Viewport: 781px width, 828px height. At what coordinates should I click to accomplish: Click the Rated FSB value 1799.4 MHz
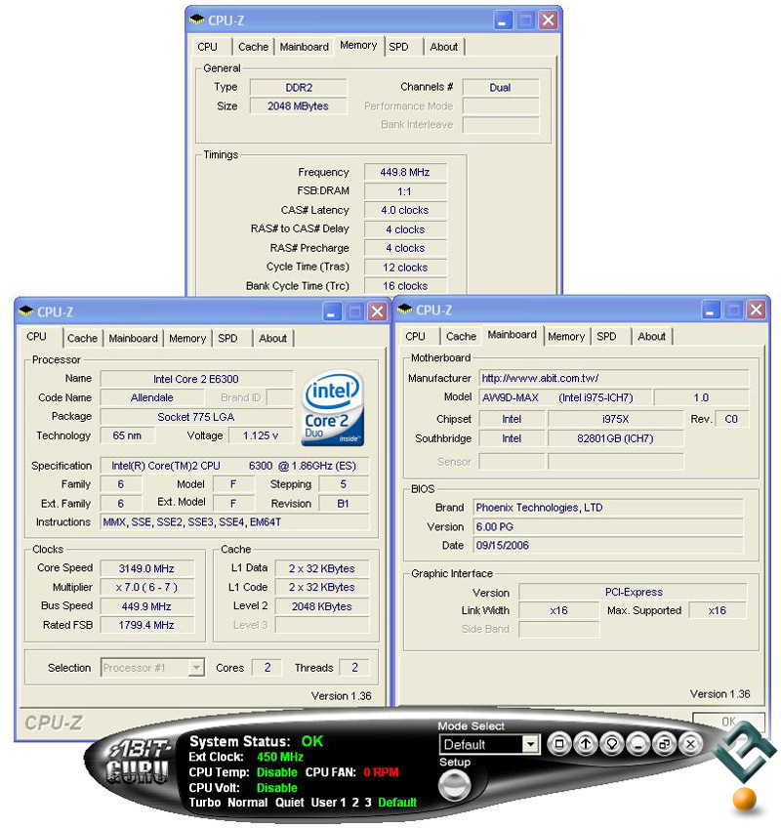click(x=146, y=625)
